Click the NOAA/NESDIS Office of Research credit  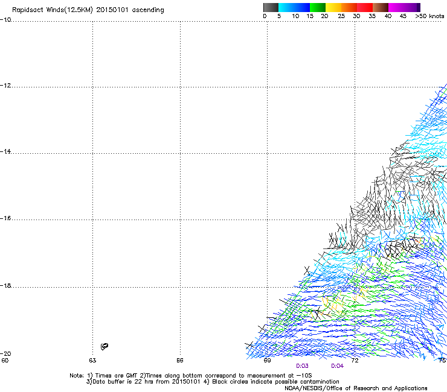coord(356,388)
